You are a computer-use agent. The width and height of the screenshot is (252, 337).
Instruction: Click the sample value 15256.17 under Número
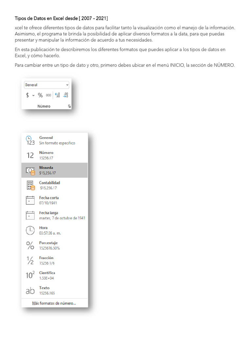[x=46, y=158]
